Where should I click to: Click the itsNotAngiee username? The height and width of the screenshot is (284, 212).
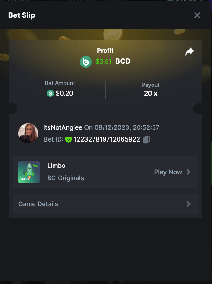63,127
